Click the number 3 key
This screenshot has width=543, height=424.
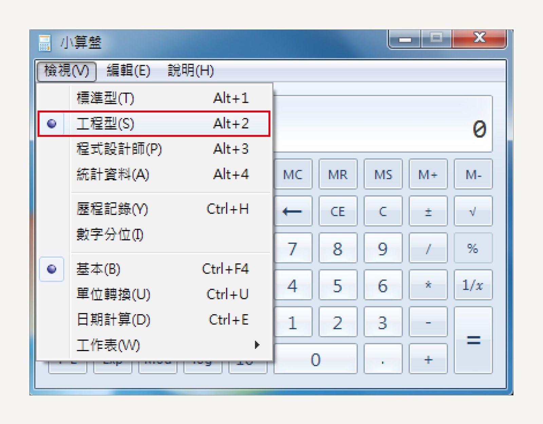383,322
